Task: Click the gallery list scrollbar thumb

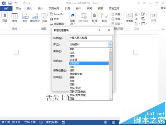Action: point(110,61)
